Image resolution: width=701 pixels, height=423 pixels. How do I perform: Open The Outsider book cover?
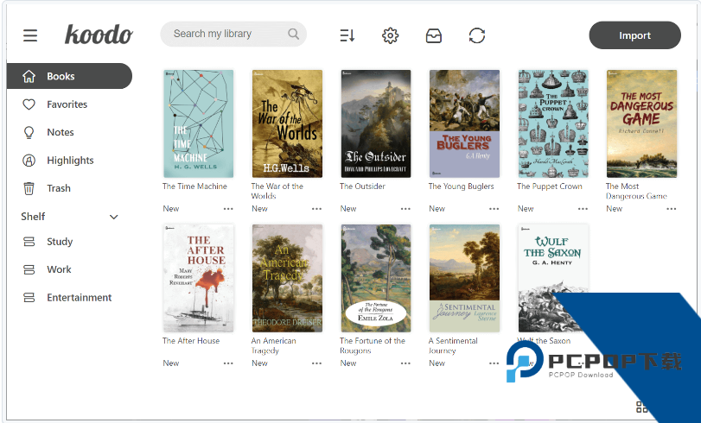(375, 123)
